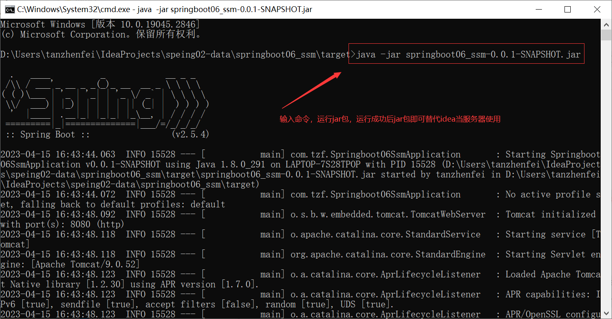Click the '\IdeaProjects\speing02-data\springboot06_ssm\target)' line
612x319 pixels.
click(130, 184)
